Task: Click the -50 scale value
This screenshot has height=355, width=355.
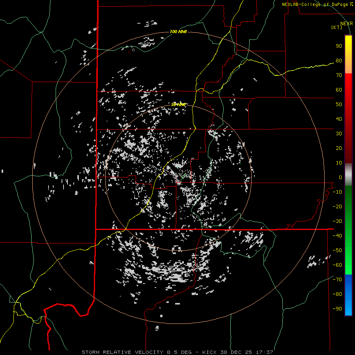Action: click(x=337, y=250)
